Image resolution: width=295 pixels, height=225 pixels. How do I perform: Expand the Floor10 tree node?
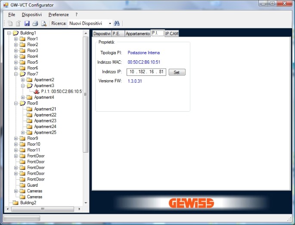click(x=16, y=144)
